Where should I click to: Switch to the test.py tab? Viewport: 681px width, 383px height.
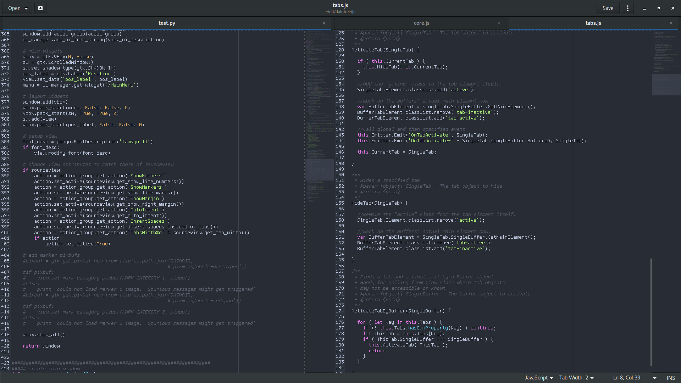click(167, 23)
